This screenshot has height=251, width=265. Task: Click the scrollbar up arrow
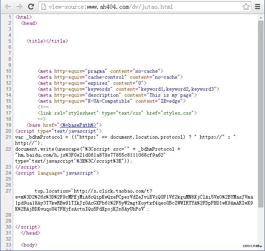[261, 16]
